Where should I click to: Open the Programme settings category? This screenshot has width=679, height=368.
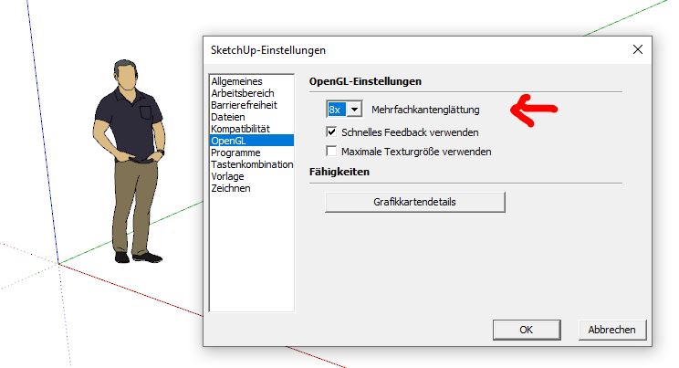point(235,152)
